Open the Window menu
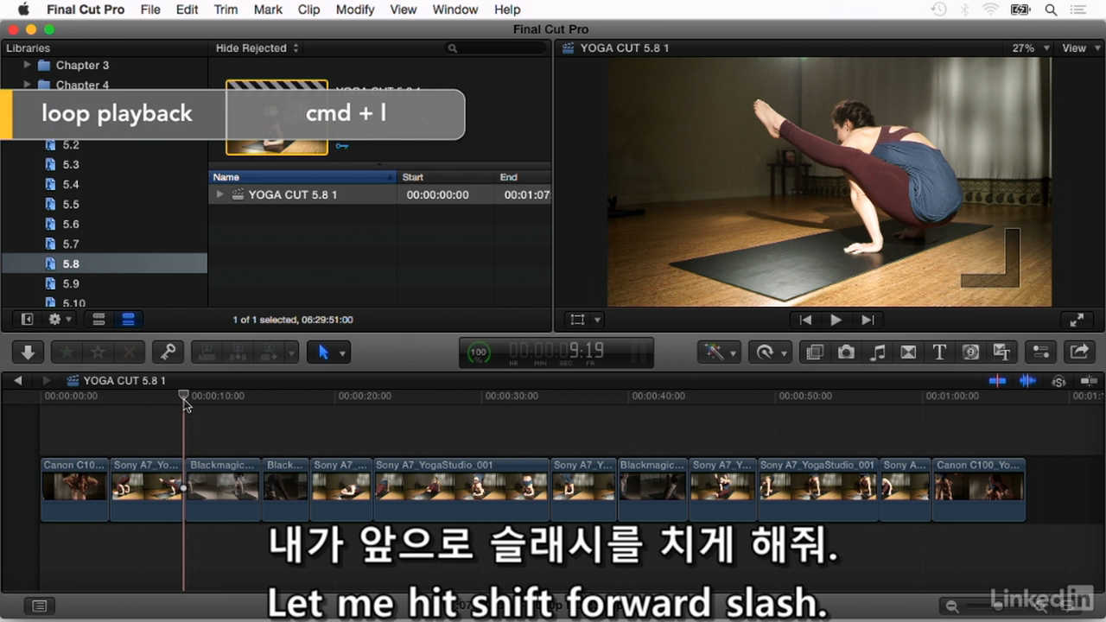 (455, 10)
